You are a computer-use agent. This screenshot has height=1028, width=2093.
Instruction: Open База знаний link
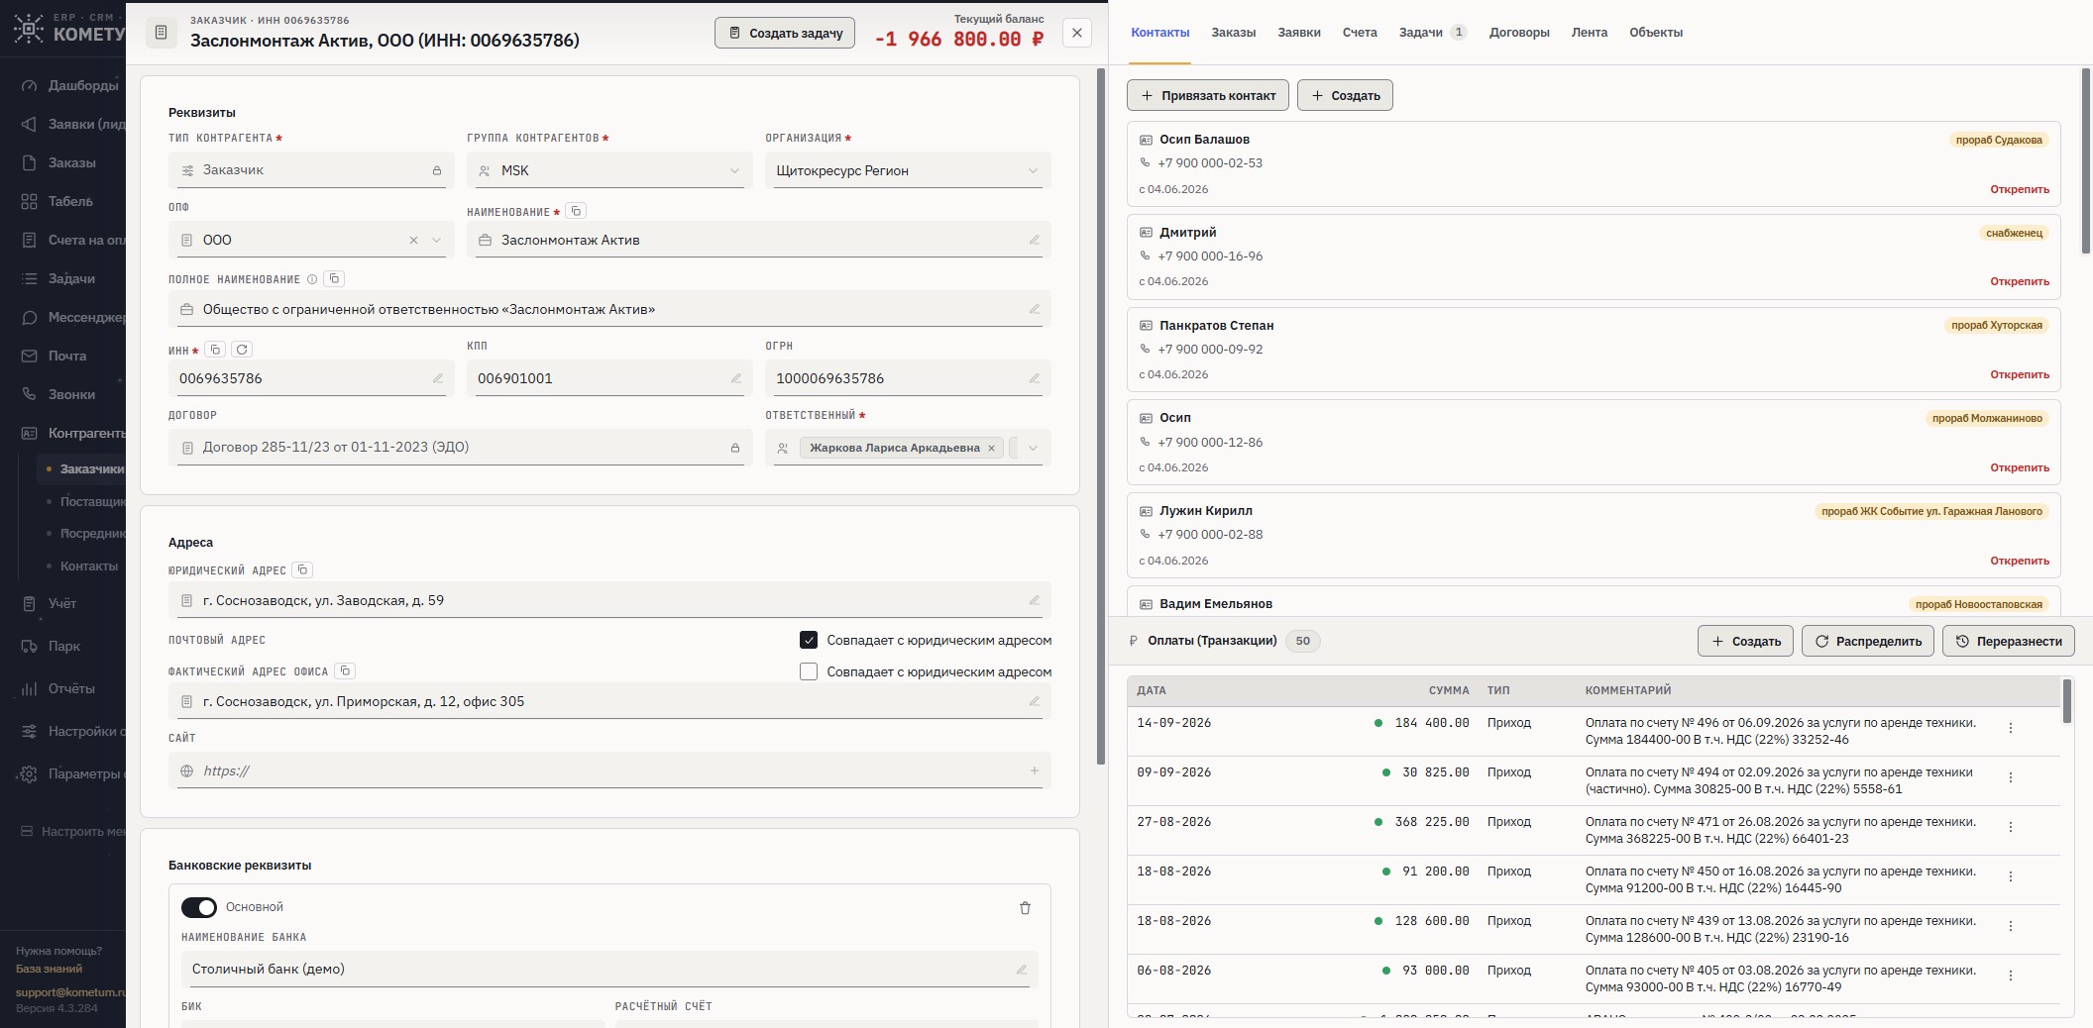tap(49, 969)
